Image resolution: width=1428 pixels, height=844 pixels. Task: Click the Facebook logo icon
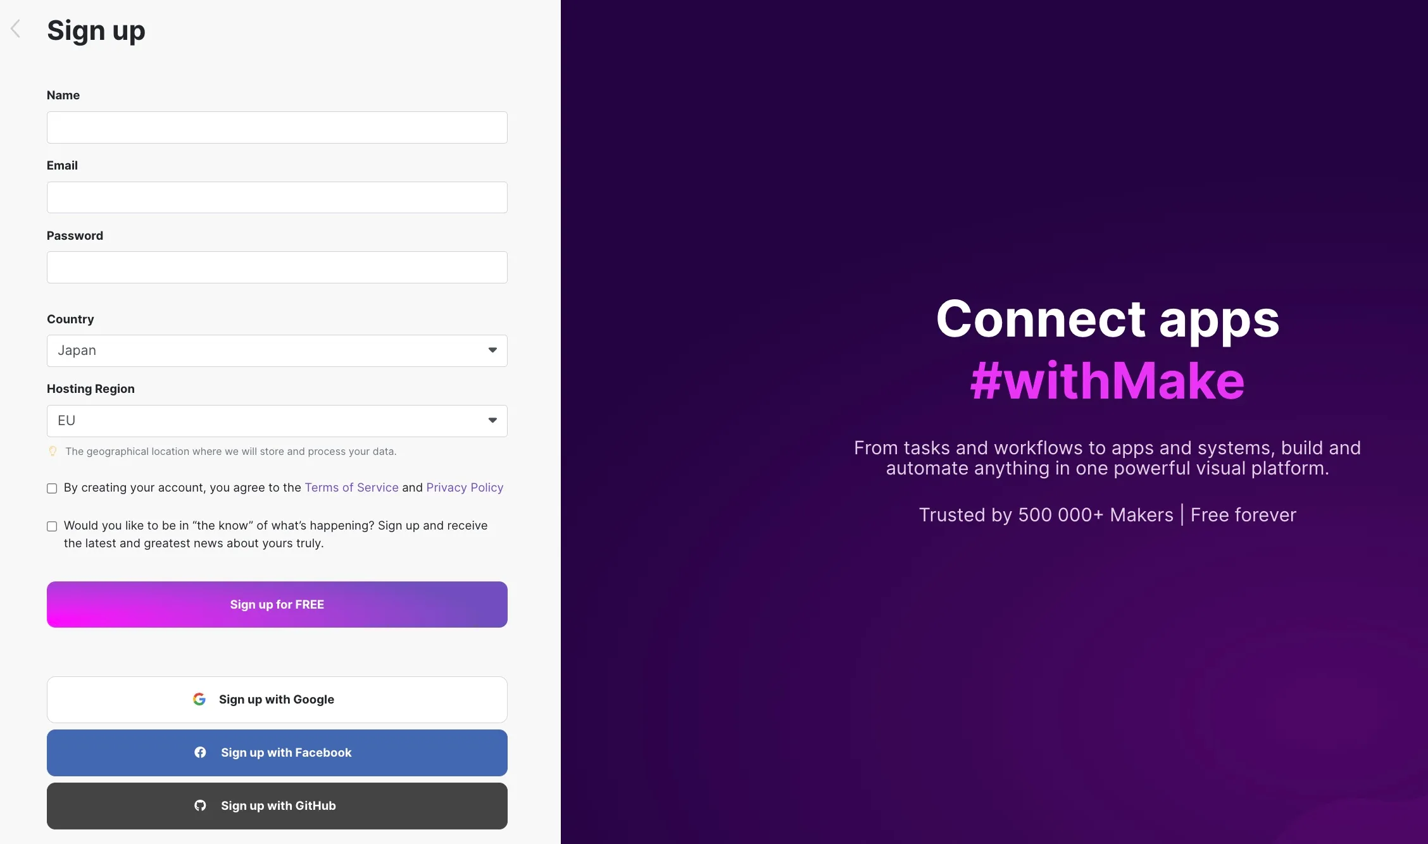pyautogui.click(x=200, y=752)
